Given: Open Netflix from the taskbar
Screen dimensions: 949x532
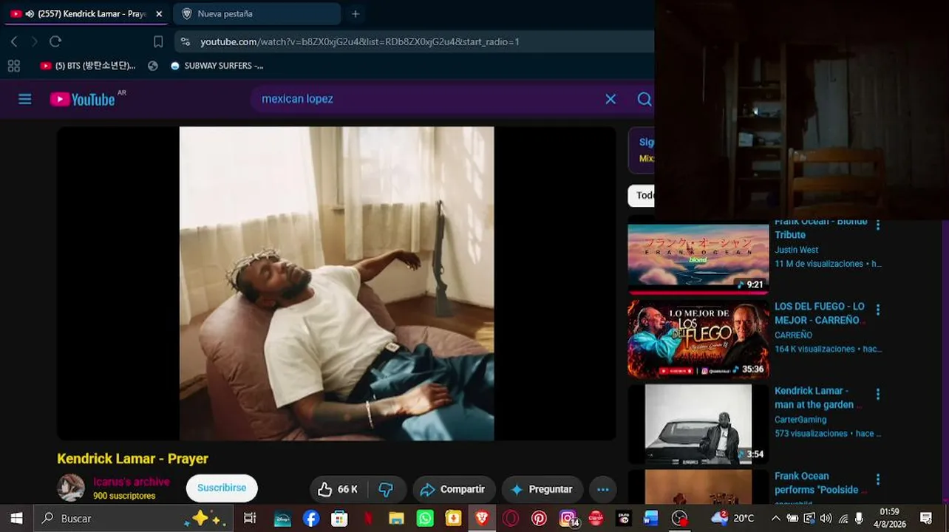Looking at the screenshot, I should [368, 519].
